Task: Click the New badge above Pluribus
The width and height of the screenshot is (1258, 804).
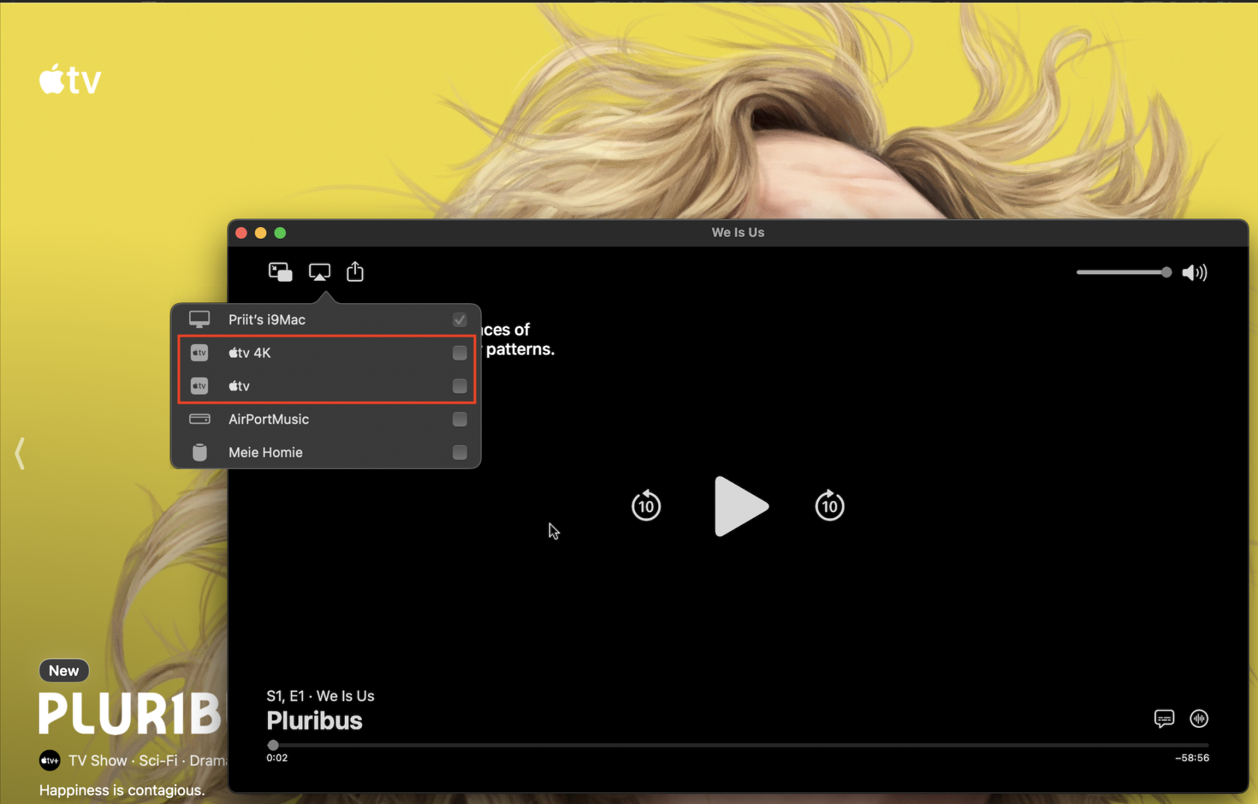Action: click(x=64, y=671)
